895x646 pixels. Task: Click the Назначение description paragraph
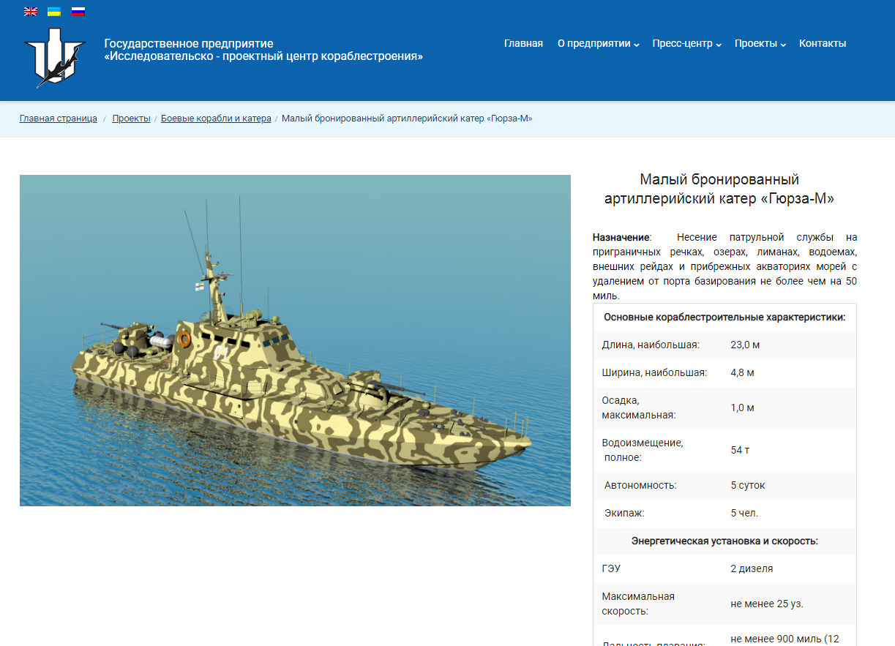pyautogui.click(x=724, y=266)
